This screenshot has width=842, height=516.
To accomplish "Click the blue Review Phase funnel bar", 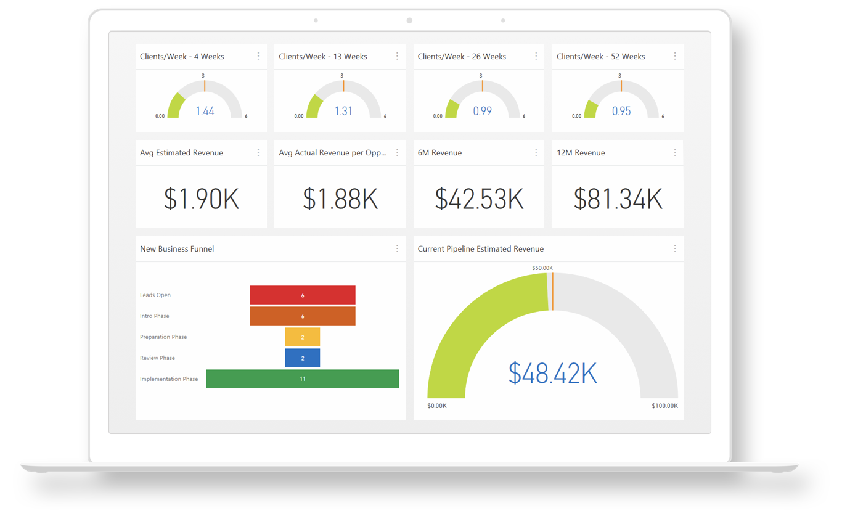I will tap(303, 358).
